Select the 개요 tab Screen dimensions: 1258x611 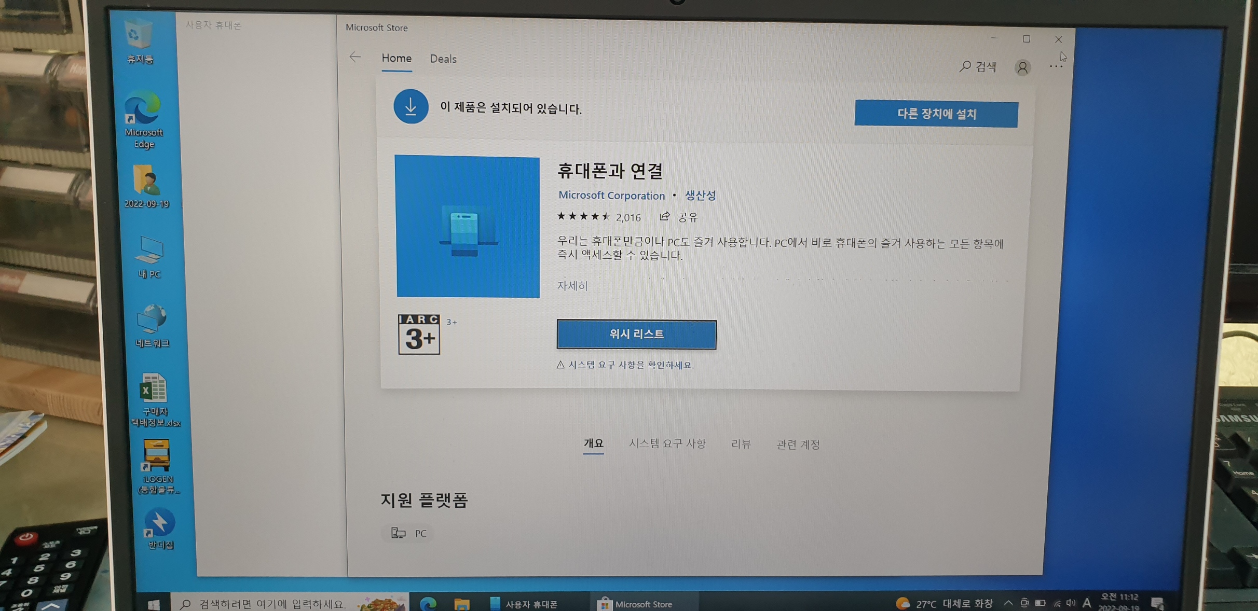pos(593,443)
